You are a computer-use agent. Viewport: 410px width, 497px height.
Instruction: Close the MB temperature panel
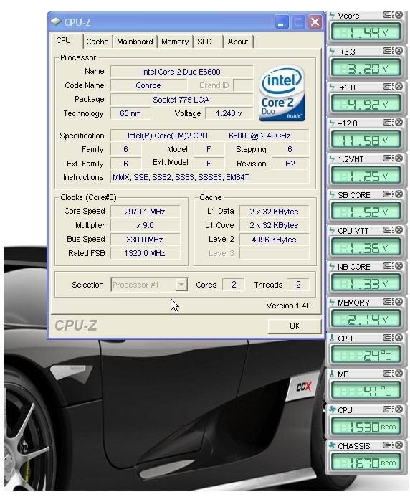[399, 374]
